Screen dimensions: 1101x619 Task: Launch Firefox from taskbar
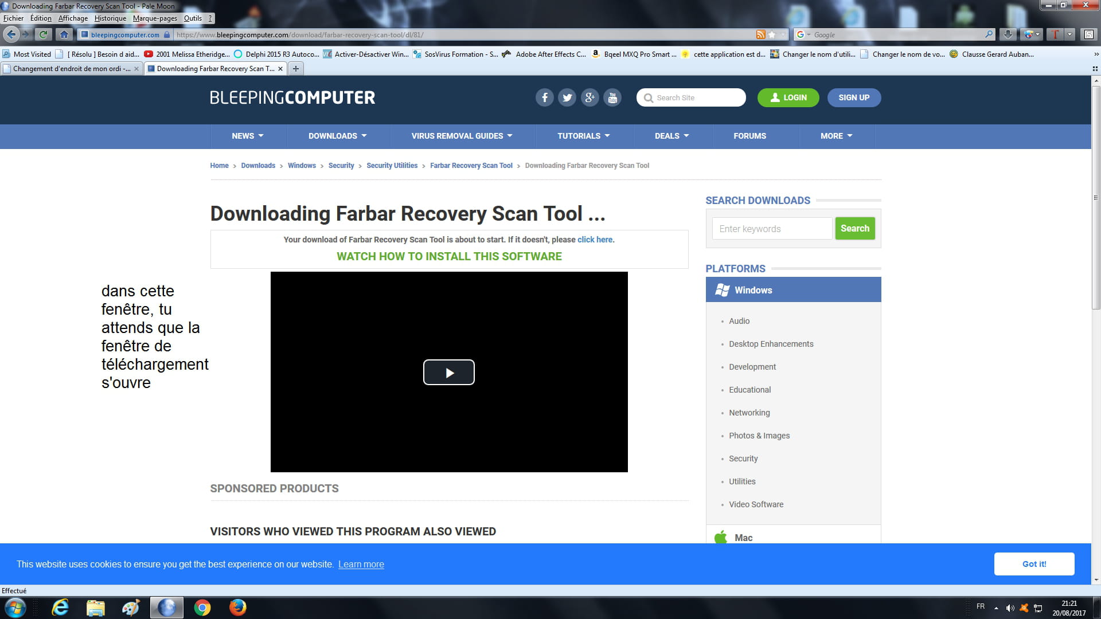238,608
